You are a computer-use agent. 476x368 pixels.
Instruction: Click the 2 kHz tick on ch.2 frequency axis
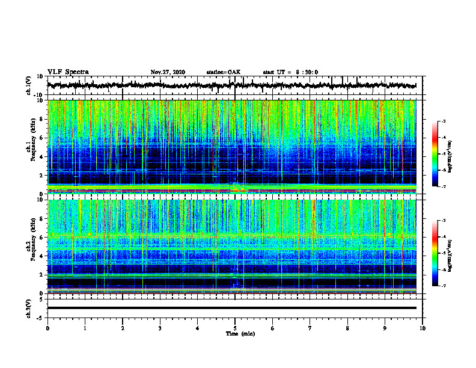42,275
